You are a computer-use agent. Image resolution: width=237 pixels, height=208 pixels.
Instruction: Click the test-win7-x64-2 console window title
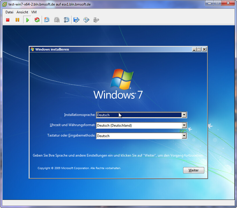pyautogui.click(x=50, y=4)
